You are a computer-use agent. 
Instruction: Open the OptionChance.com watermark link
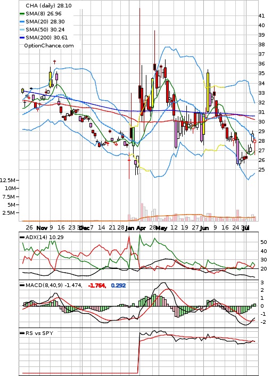click(49, 46)
